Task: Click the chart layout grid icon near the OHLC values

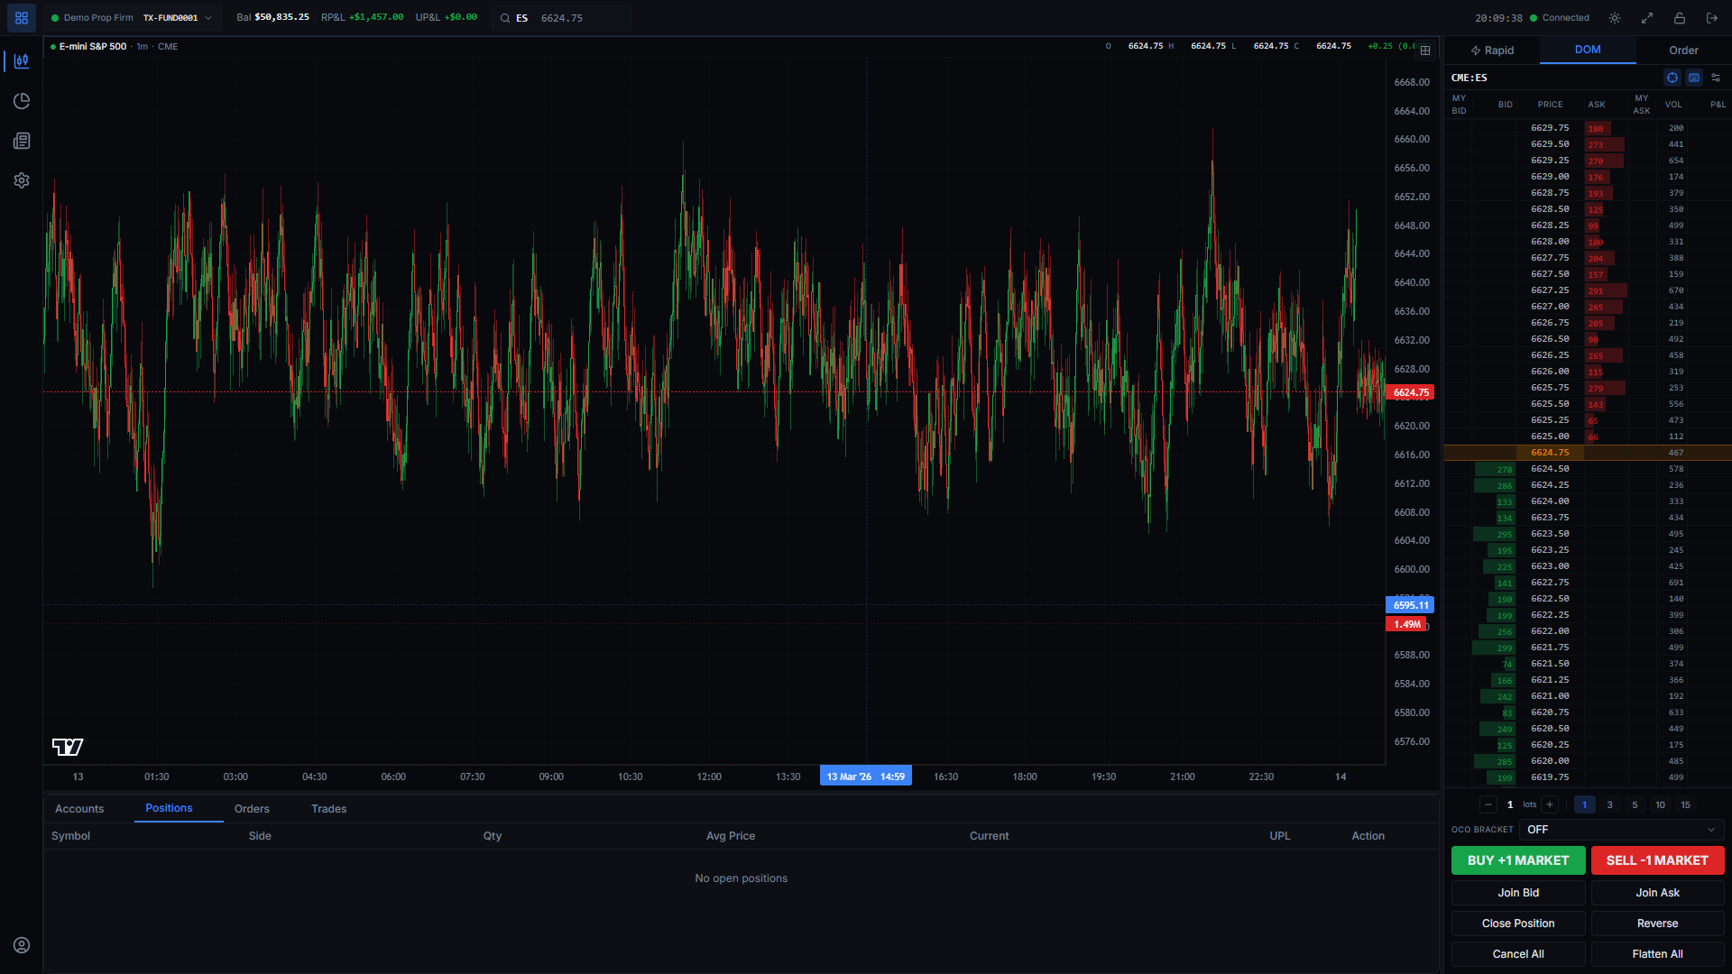Action: pos(1425,51)
